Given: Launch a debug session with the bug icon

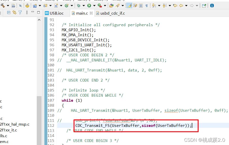Looking at the screenshot, I should [79, 5].
